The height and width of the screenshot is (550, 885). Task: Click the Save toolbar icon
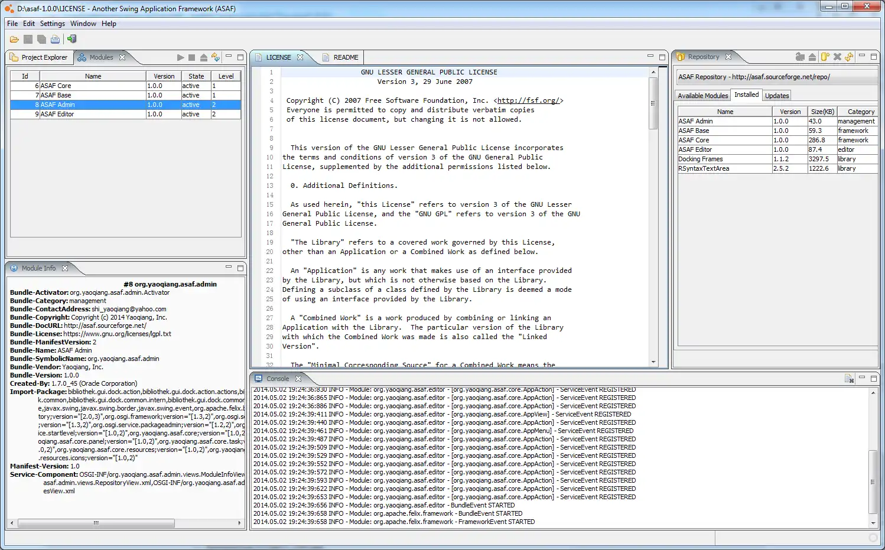click(x=28, y=40)
